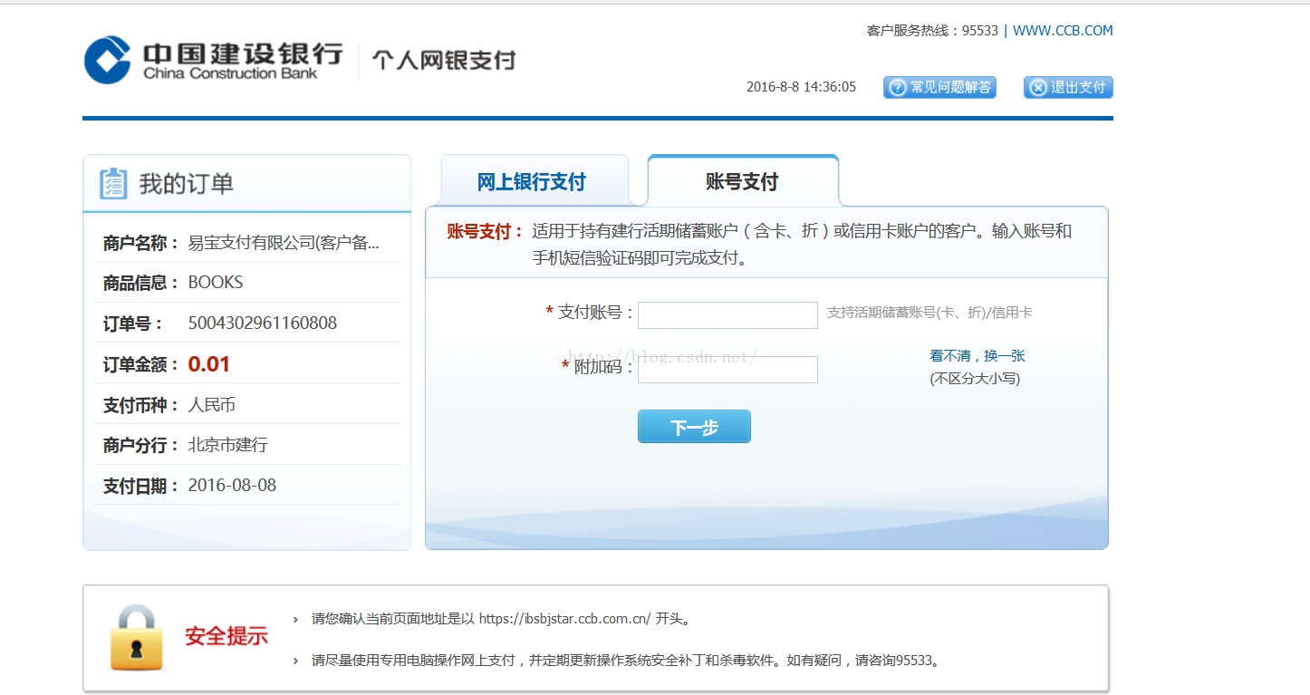Click the product info value BOOKS
The height and width of the screenshot is (695, 1310).
[x=216, y=282]
